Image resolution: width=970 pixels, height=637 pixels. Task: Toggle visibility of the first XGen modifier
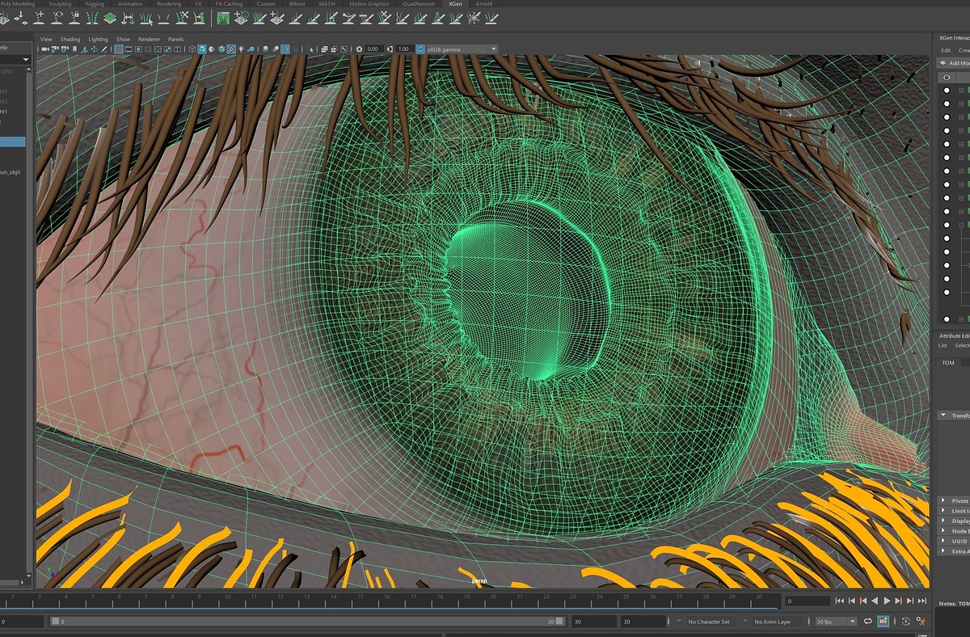pyautogui.click(x=947, y=91)
